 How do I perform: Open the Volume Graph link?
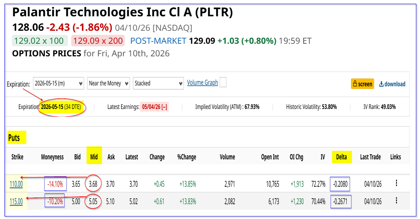202,83
